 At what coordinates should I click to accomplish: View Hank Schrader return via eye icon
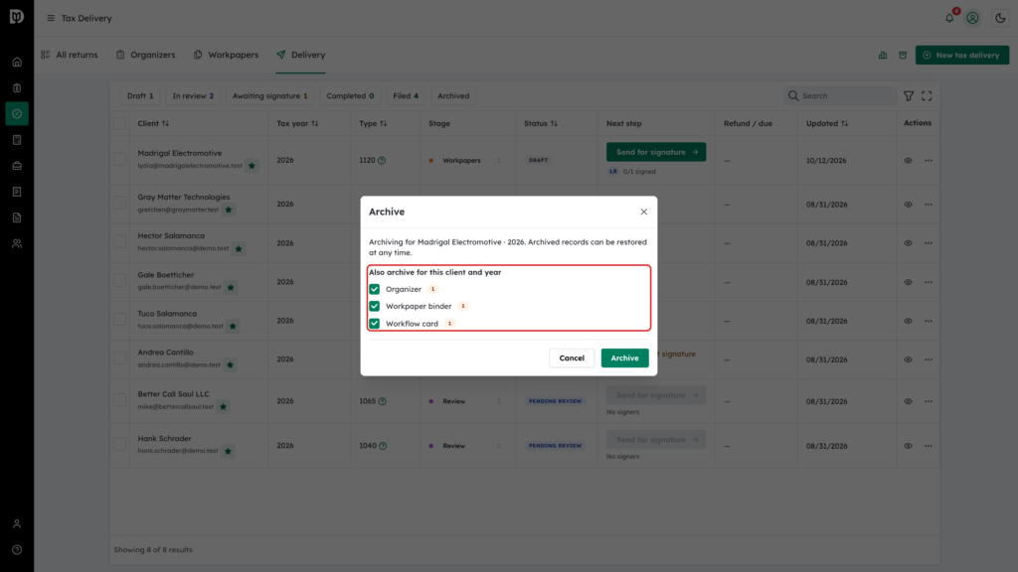tap(909, 446)
